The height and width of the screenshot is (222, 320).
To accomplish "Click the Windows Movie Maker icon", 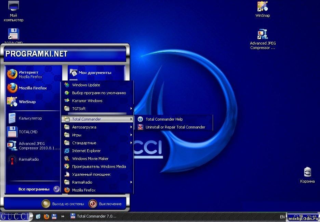I will [x=67, y=158].
